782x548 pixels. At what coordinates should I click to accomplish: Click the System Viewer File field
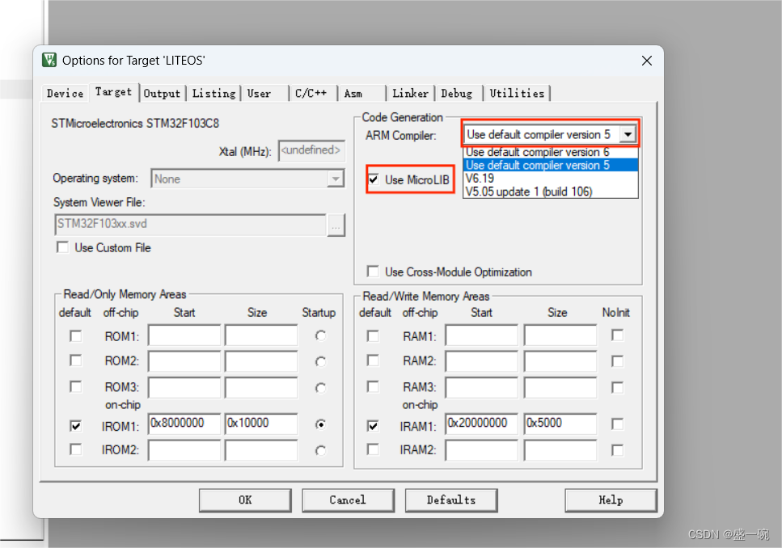[190, 225]
